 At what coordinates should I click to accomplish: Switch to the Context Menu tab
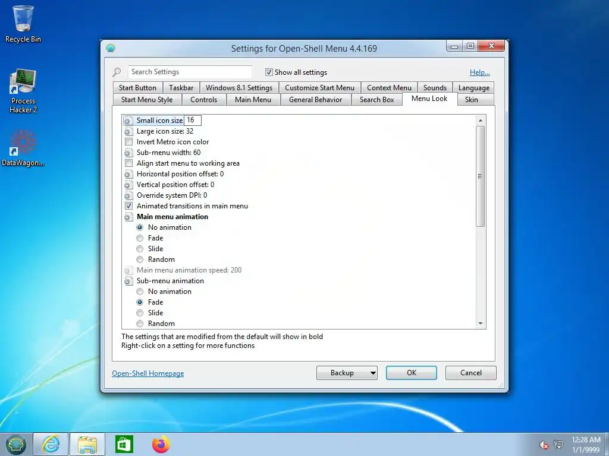click(389, 88)
